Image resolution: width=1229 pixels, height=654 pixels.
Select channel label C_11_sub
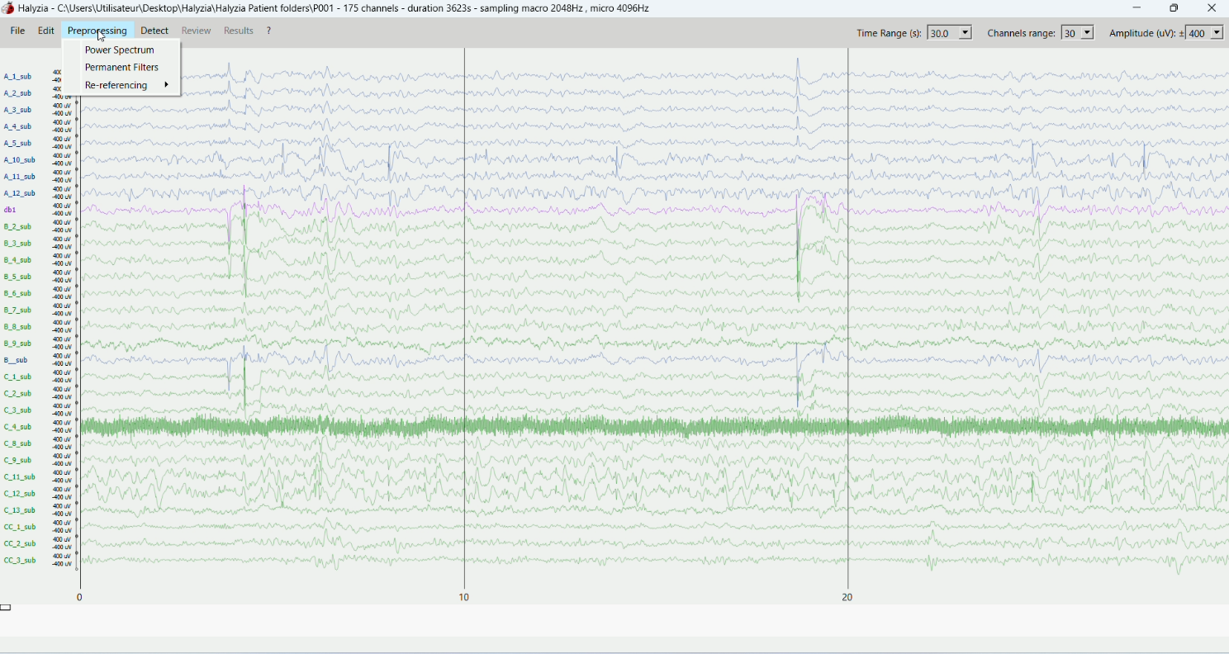click(x=20, y=476)
